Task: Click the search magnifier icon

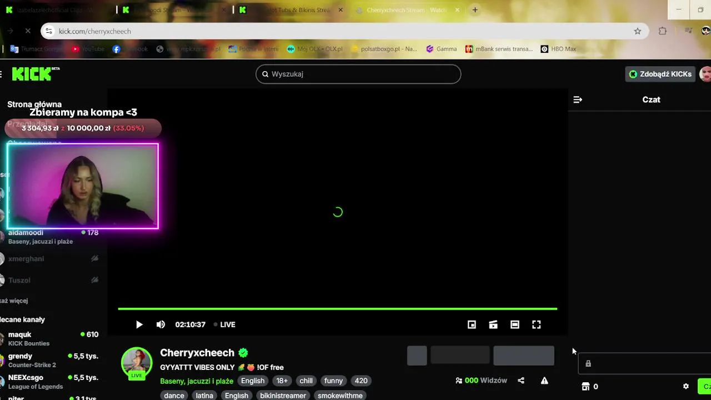Action: (x=265, y=74)
